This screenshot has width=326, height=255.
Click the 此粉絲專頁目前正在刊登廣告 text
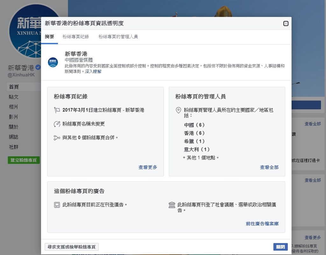pos(95,205)
